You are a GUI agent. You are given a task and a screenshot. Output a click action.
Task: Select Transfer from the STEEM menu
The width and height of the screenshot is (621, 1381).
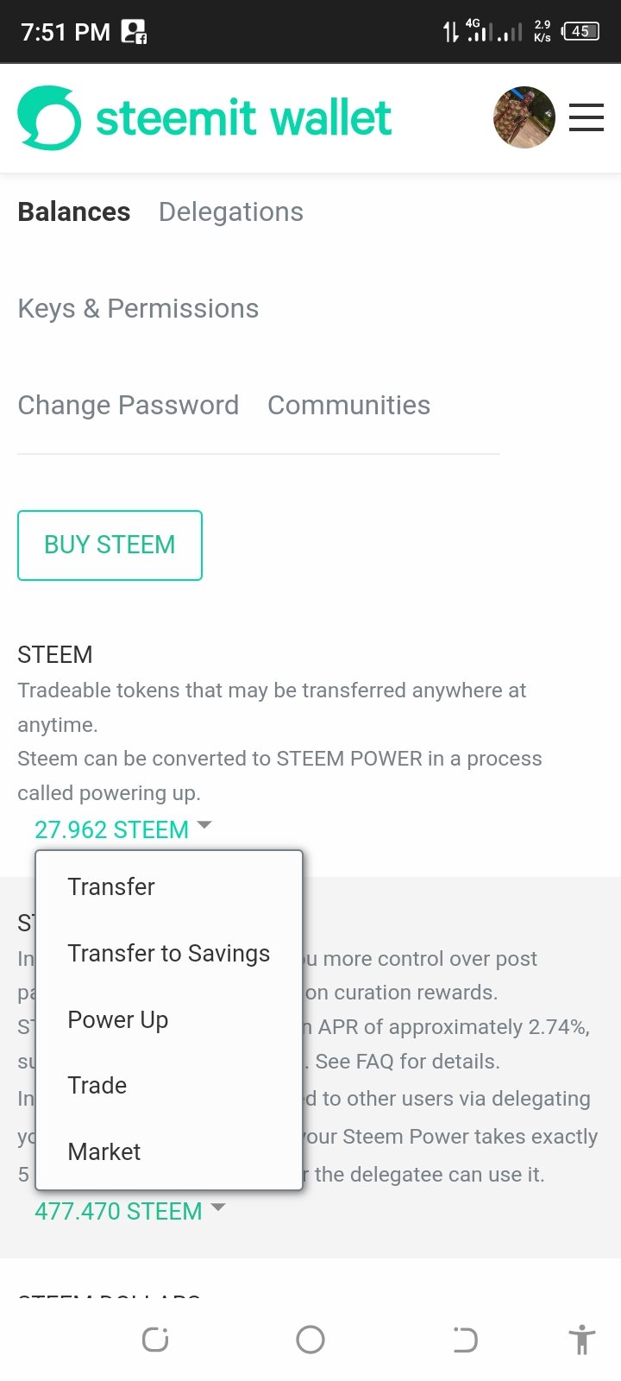[x=111, y=886]
